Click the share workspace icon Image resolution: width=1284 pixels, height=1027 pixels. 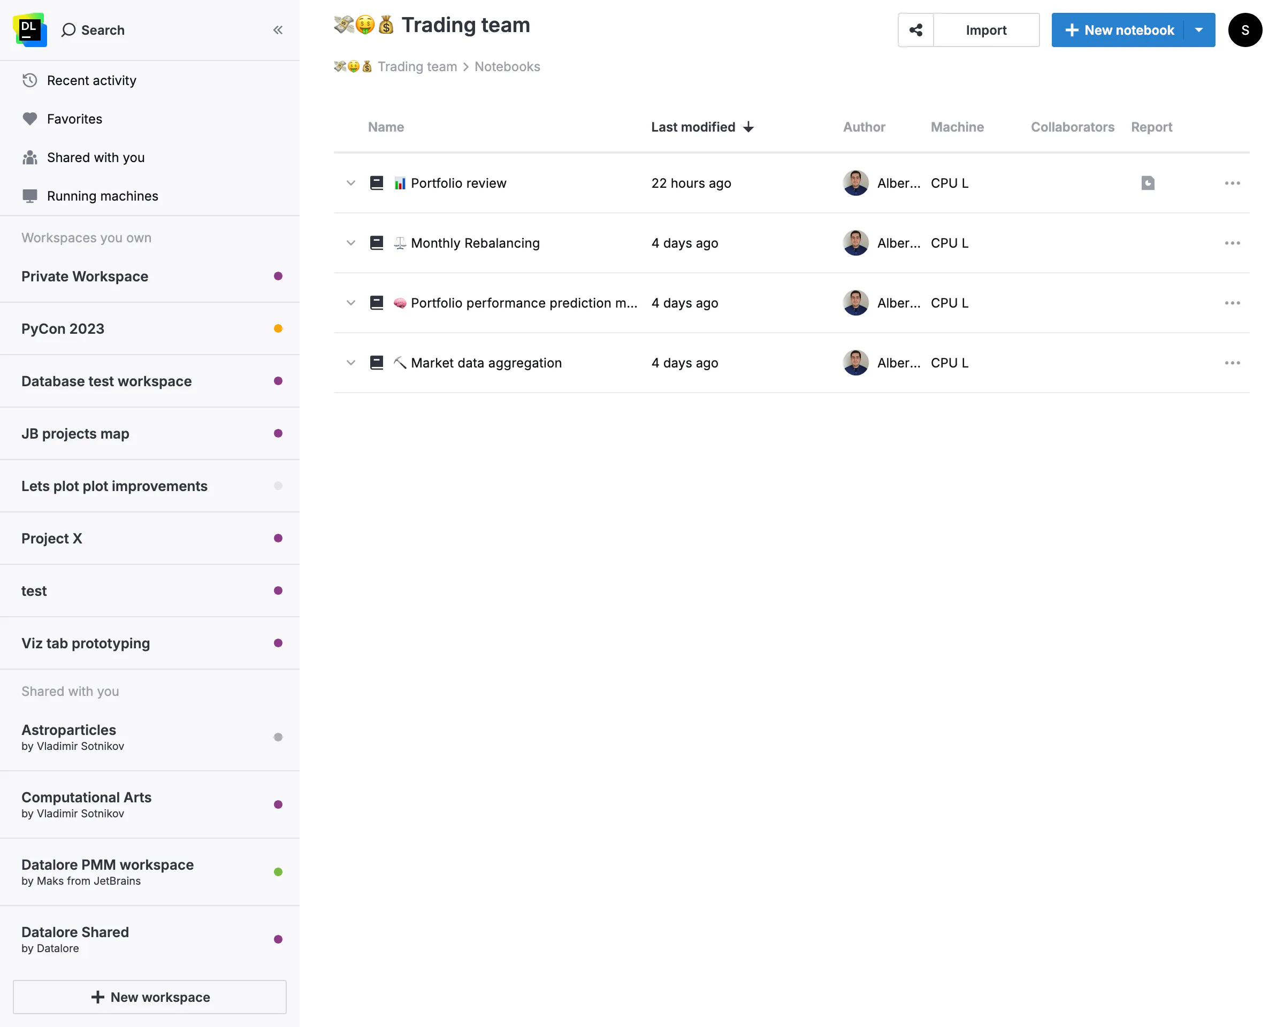[x=915, y=30]
